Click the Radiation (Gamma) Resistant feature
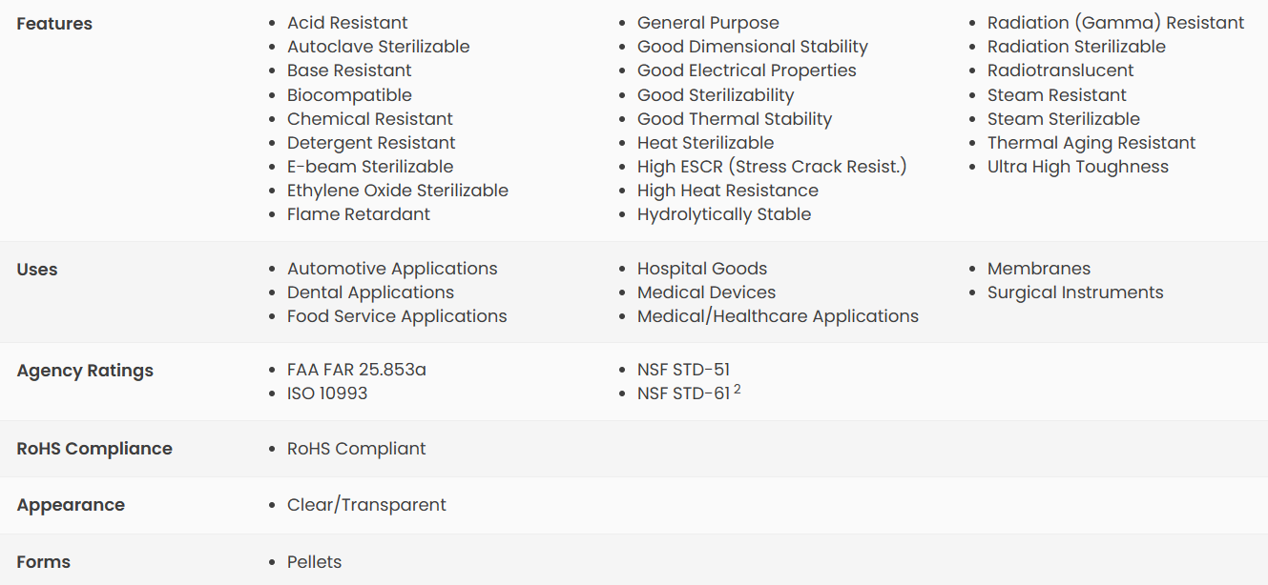The width and height of the screenshot is (1268, 585). click(x=1116, y=23)
